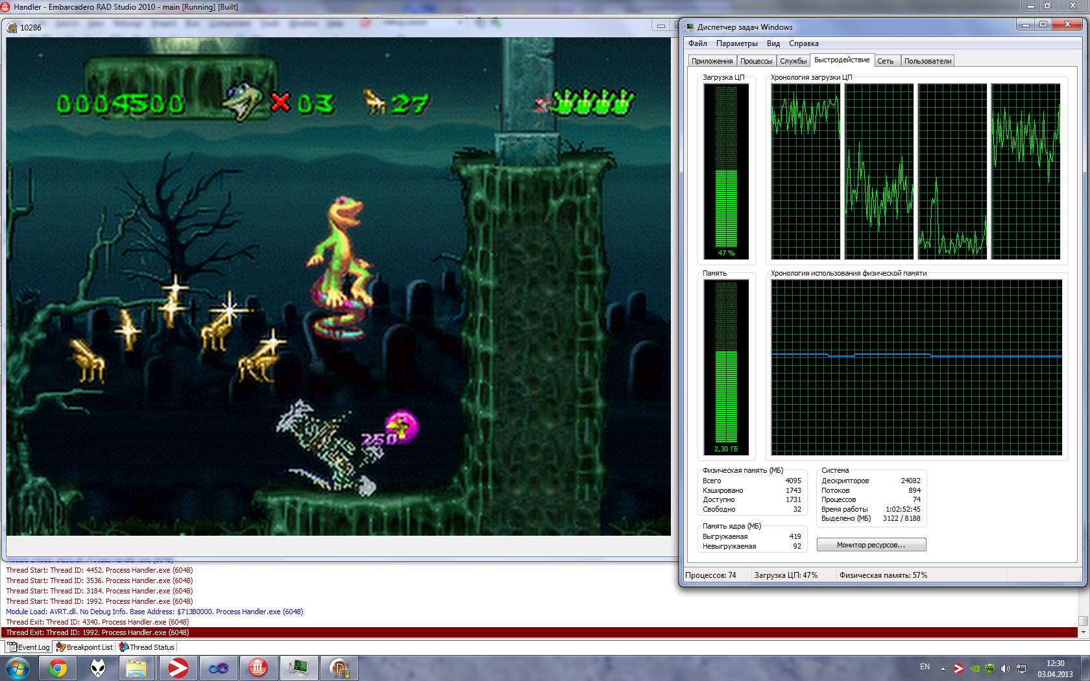Open Google Chrome from the taskbar
1090x681 pixels.
(58, 667)
